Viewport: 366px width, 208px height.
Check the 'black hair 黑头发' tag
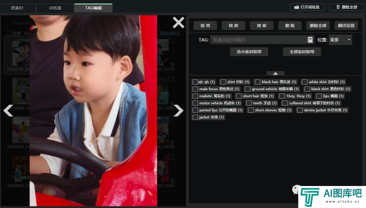point(258,82)
